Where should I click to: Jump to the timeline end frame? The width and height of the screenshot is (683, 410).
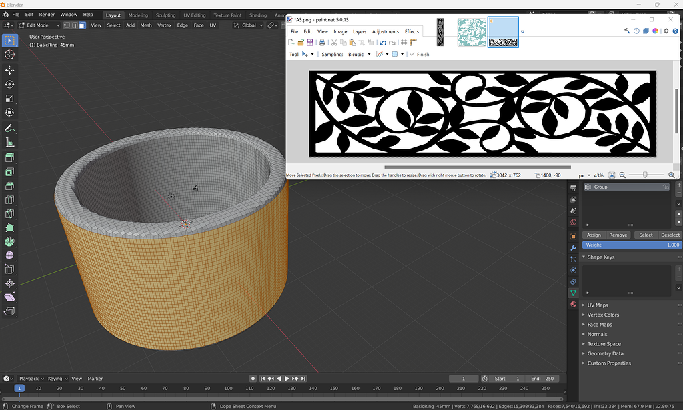tap(303, 379)
